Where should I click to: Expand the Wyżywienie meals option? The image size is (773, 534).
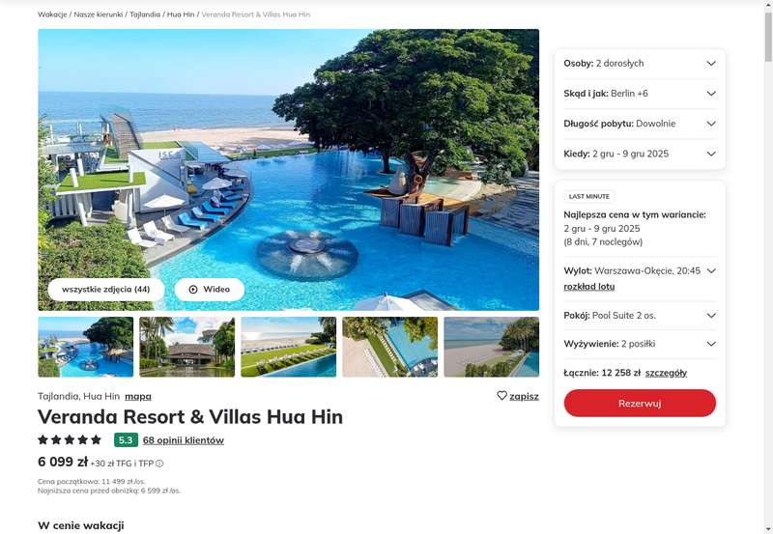[640, 344]
